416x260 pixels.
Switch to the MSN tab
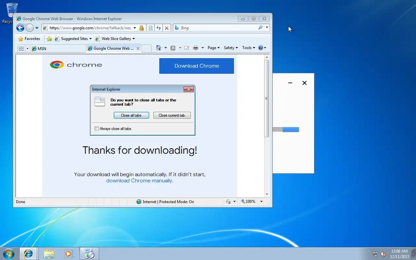(58, 48)
